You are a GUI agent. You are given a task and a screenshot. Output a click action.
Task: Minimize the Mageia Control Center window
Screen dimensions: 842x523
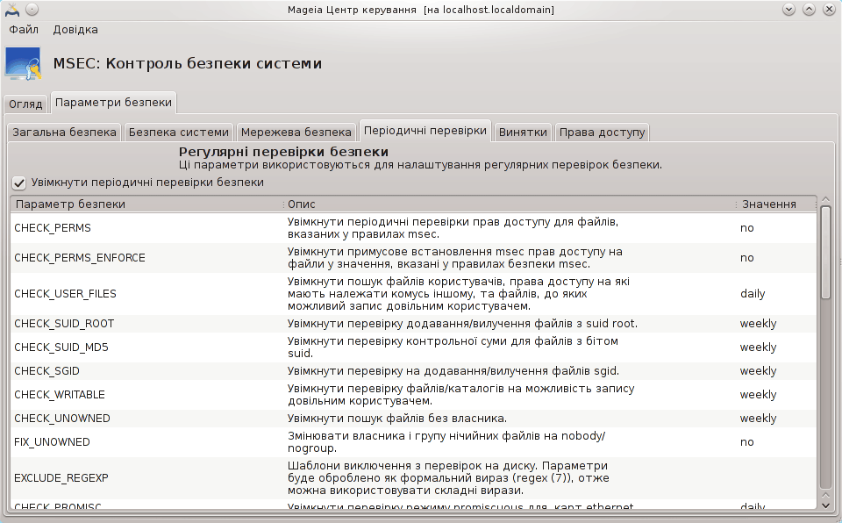[x=788, y=10]
